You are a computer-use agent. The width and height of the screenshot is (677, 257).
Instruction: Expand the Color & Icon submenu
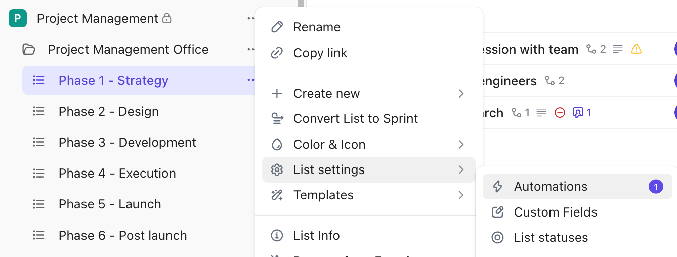tap(461, 145)
